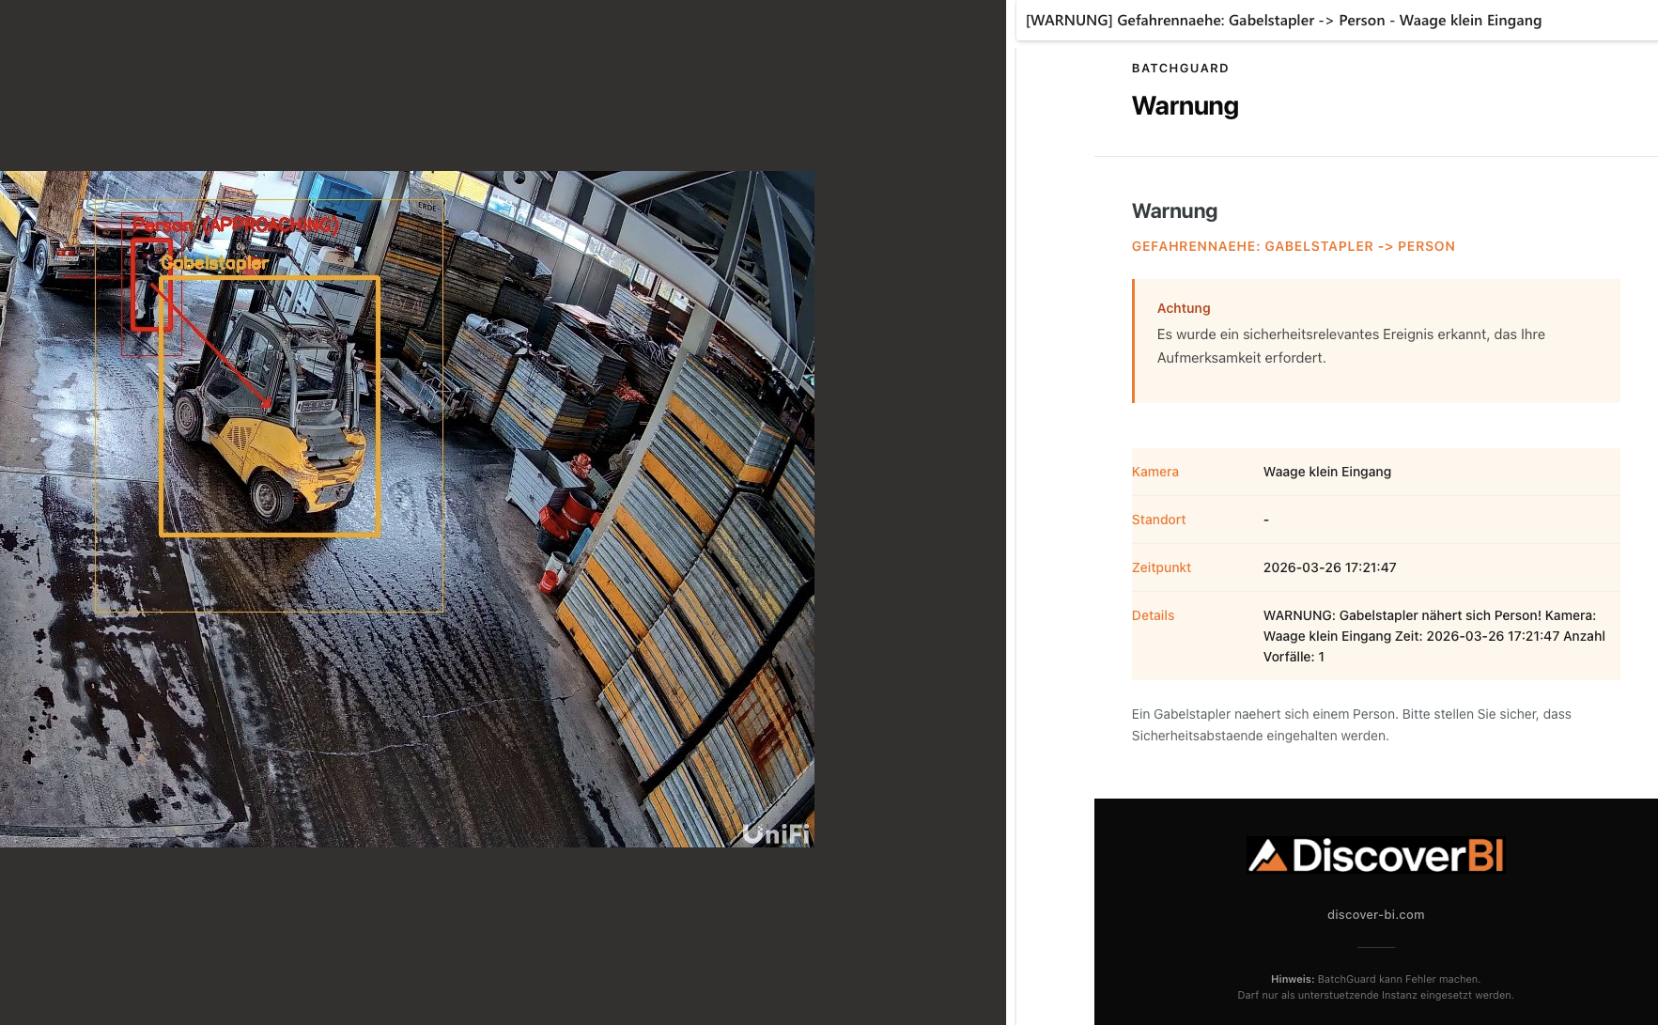Click the UniFi watermark on the camera image
This screenshot has width=1658, height=1025.
[x=775, y=833]
